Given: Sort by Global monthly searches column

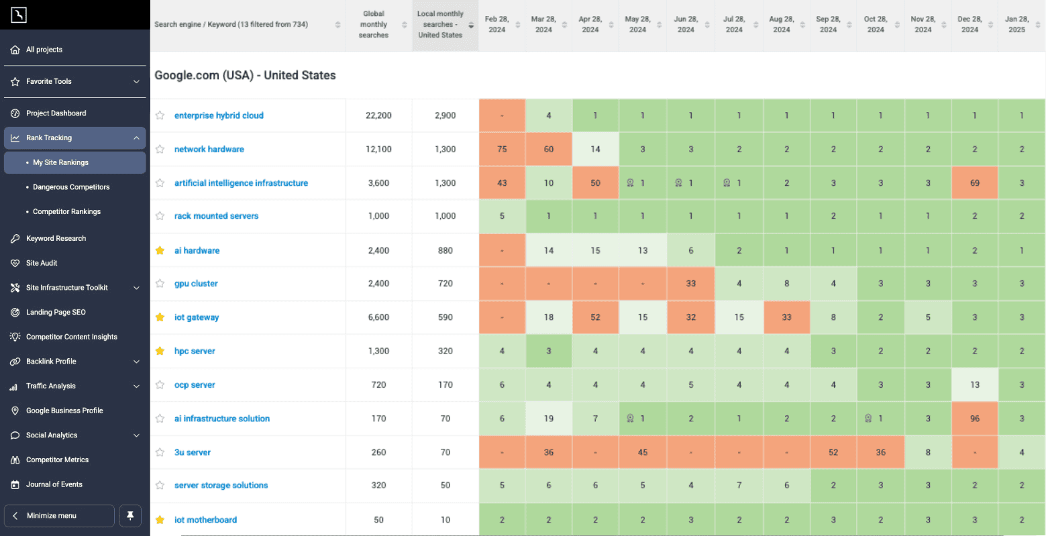Looking at the screenshot, I should tap(404, 25).
